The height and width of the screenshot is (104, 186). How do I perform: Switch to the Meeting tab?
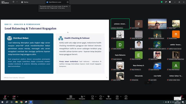[25, 2]
